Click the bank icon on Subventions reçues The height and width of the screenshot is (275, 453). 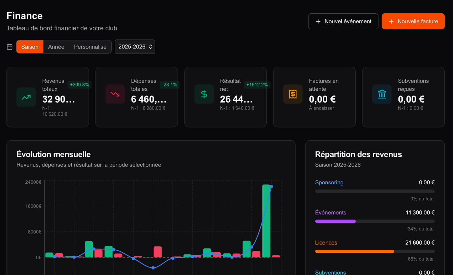tap(382, 94)
